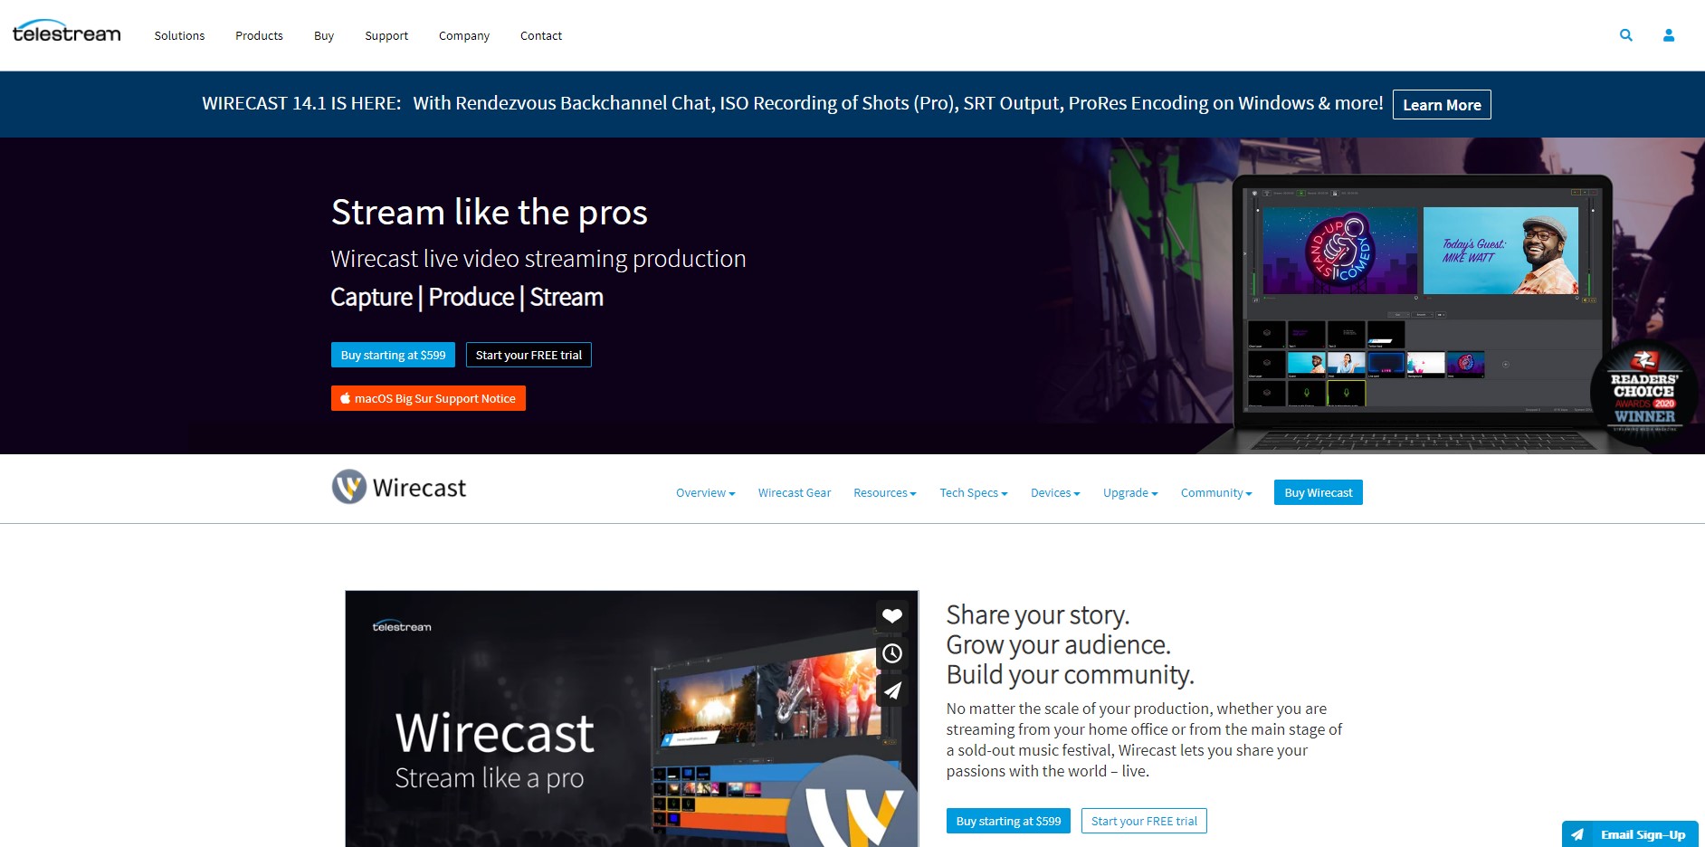Expand the Devices dropdown
Viewport: 1705px width, 847px height.
pos(1055,493)
